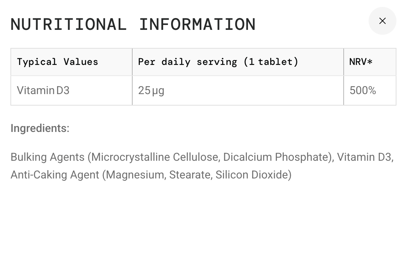Click the Anti-Caking Agent text
The width and height of the screenshot is (402, 275).
(55, 175)
